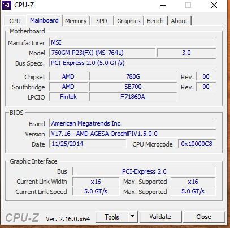Show the Graphics tab
The width and height of the screenshot is (230, 228).
tap(129, 21)
